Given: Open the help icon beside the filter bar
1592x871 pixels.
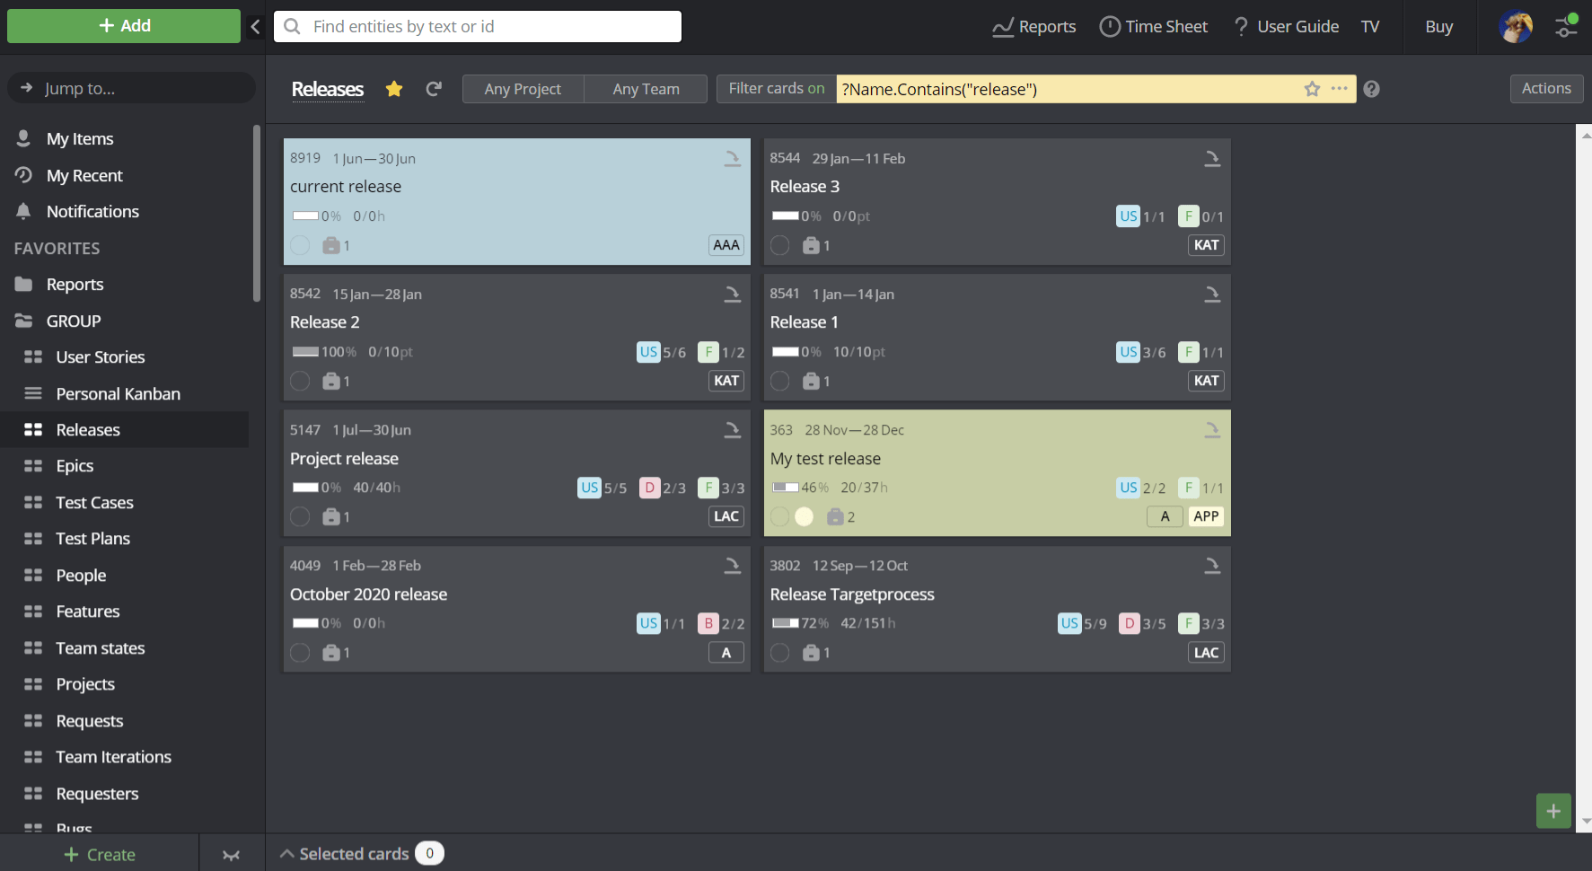Looking at the screenshot, I should tap(1371, 88).
